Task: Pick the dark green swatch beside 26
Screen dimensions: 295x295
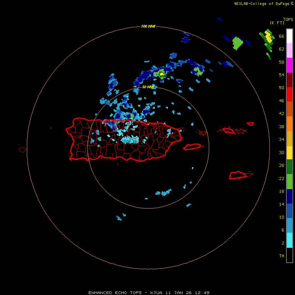Action: [289, 167]
